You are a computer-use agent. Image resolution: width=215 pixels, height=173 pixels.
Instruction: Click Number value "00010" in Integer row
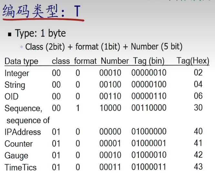coord(110,73)
